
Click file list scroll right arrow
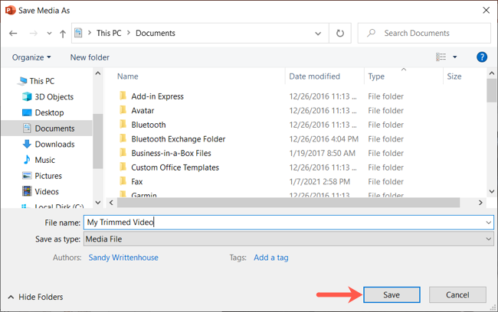coord(480,203)
